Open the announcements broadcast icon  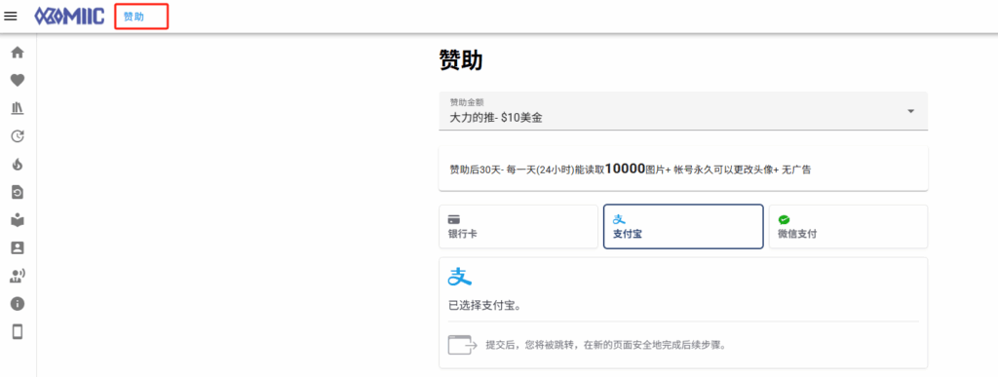click(x=18, y=276)
